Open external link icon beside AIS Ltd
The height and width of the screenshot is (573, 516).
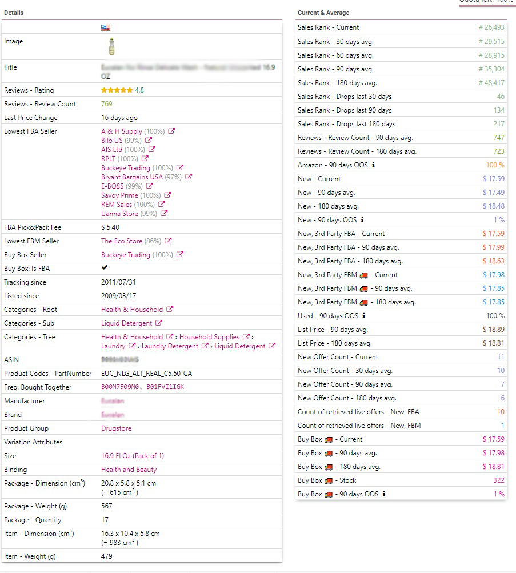(x=152, y=149)
